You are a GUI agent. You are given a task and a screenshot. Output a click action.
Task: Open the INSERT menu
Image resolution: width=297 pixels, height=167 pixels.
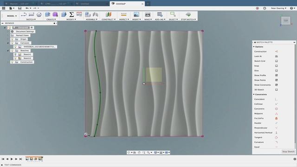click(136, 19)
